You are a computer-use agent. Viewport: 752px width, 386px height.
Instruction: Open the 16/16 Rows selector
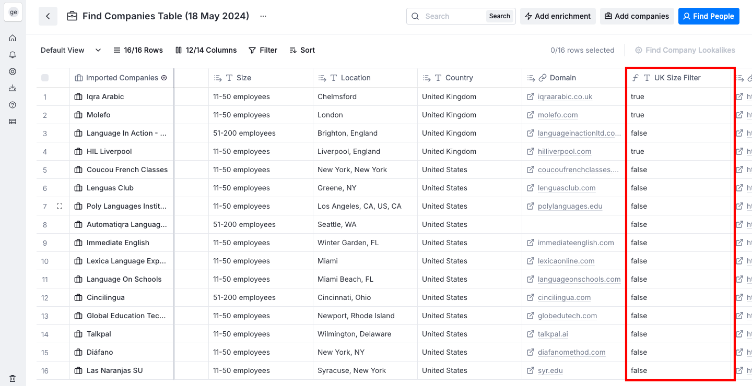(138, 50)
